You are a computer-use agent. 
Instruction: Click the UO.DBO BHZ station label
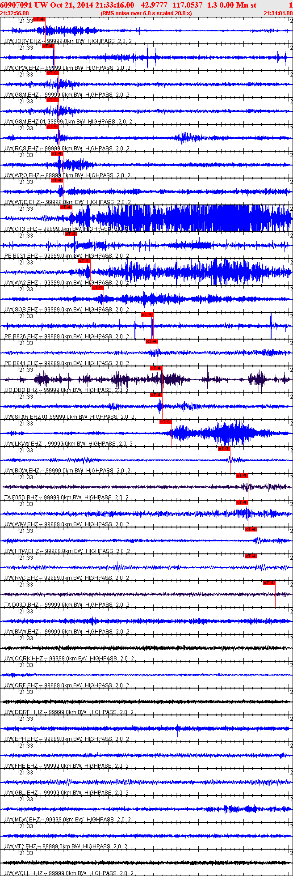tap(22, 390)
